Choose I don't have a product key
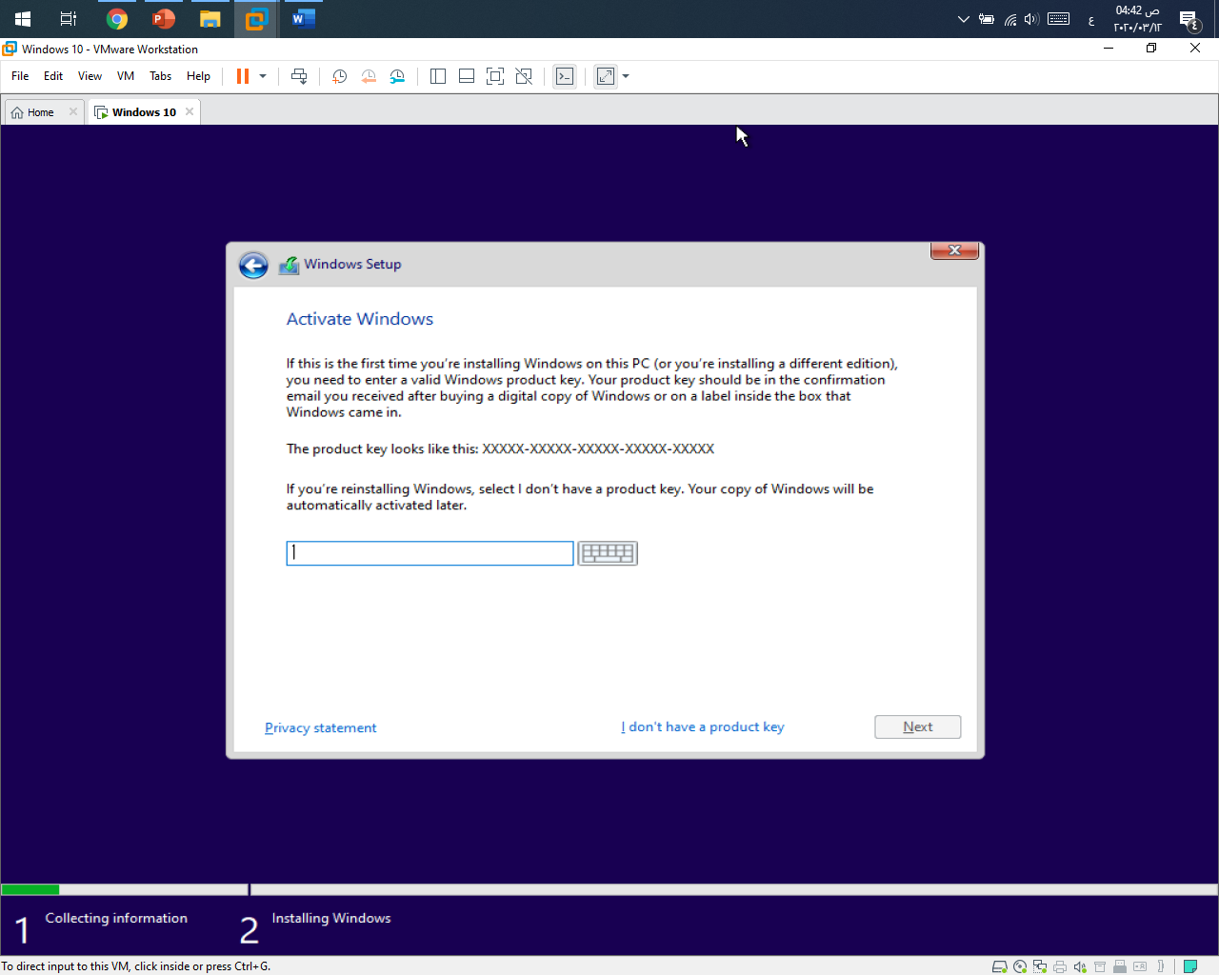 point(703,726)
